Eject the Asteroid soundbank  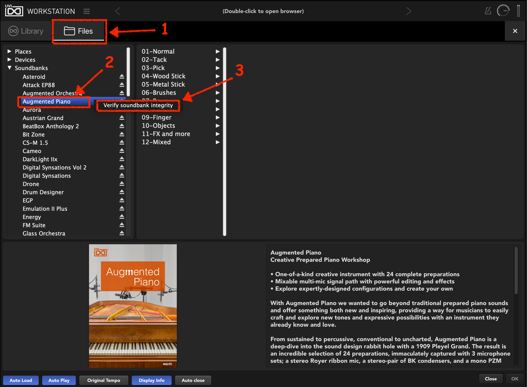coord(122,77)
